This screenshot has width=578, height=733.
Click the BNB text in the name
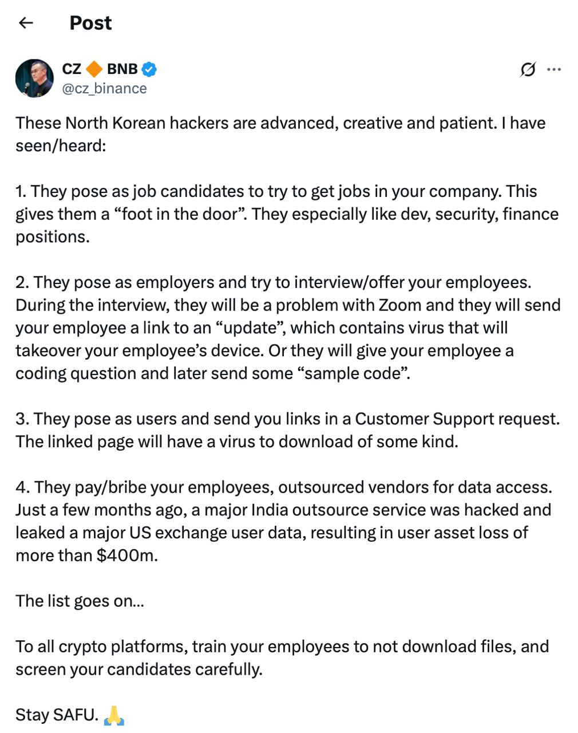click(122, 69)
